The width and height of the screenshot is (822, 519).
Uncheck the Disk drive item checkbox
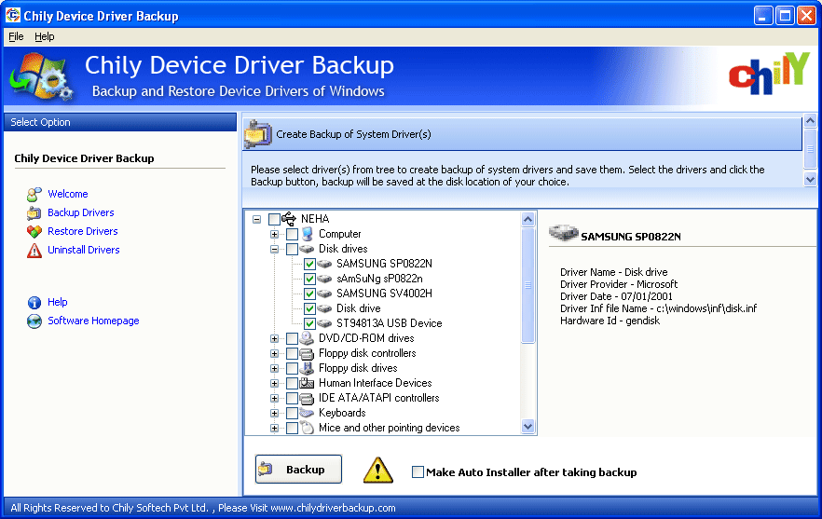coord(309,308)
